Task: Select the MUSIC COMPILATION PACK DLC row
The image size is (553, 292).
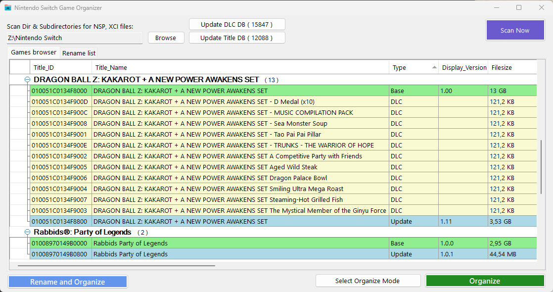Action: click(x=283, y=113)
